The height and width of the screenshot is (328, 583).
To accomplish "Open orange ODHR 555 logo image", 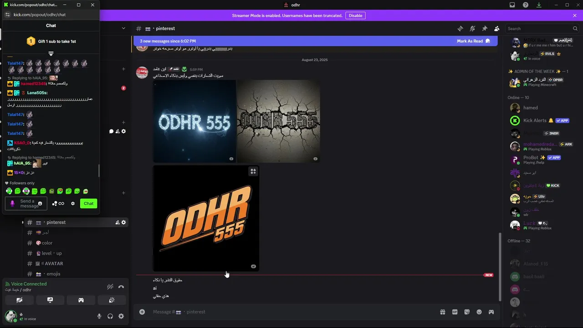I will click(x=206, y=218).
